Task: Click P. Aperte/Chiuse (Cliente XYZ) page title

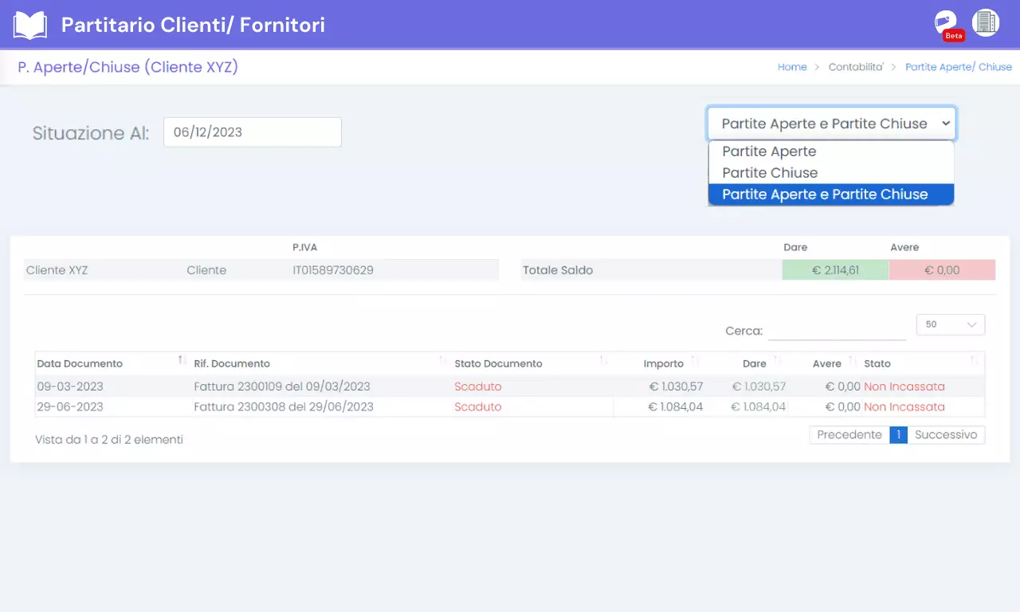Action: pos(128,67)
